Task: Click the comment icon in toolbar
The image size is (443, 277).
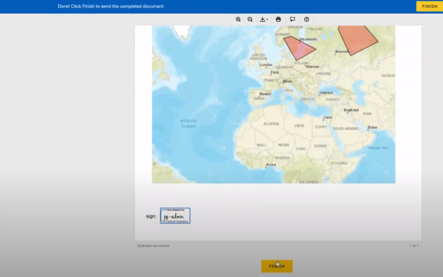Action: (293, 19)
